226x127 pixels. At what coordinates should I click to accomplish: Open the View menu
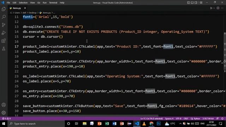[x=32, y=2]
